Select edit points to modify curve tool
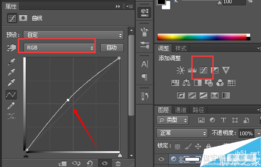Viewport: 261px width, 167px height. pyautogui.click(x=11, y=95)
